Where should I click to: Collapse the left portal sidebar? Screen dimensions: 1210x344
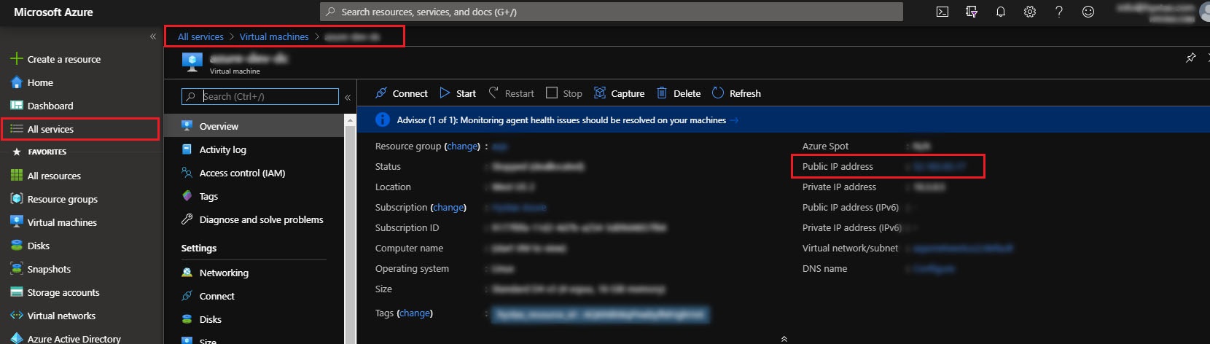point(153,36)
